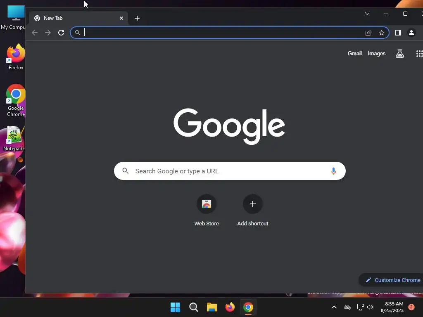The height and width of the screenshot is (317, 423).
Task: Bookmark this tab with the star icon
Action: 381,33
